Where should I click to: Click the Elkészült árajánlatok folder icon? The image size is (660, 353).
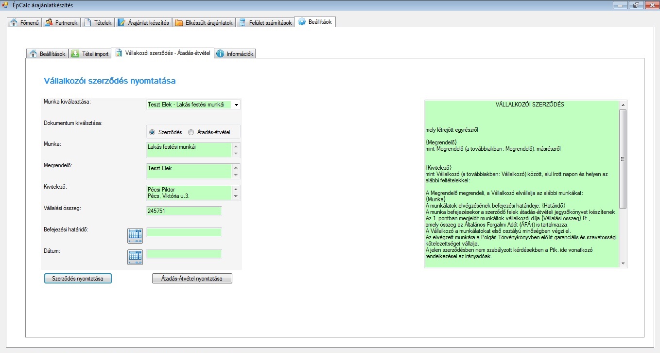point(179,23)
